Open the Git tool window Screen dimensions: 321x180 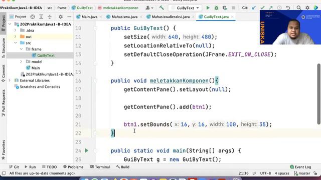[14, 167]
